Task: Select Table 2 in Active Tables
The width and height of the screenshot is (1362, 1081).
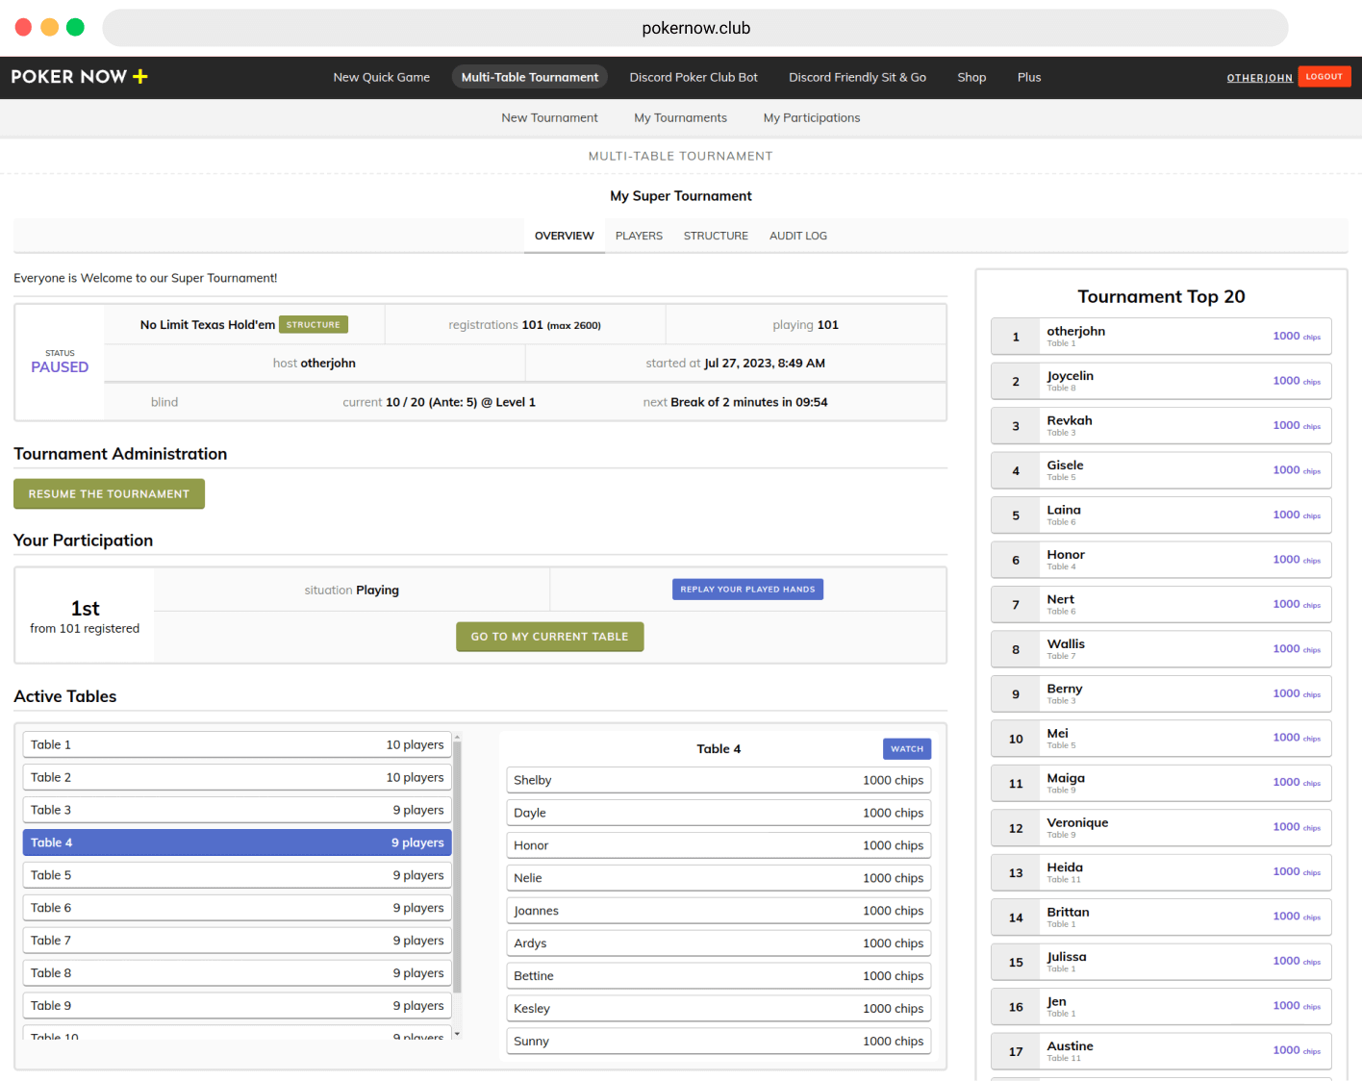Action: (x=237, y=778)
